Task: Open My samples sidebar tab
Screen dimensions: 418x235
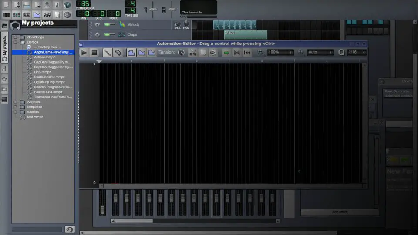Action: 4,69
